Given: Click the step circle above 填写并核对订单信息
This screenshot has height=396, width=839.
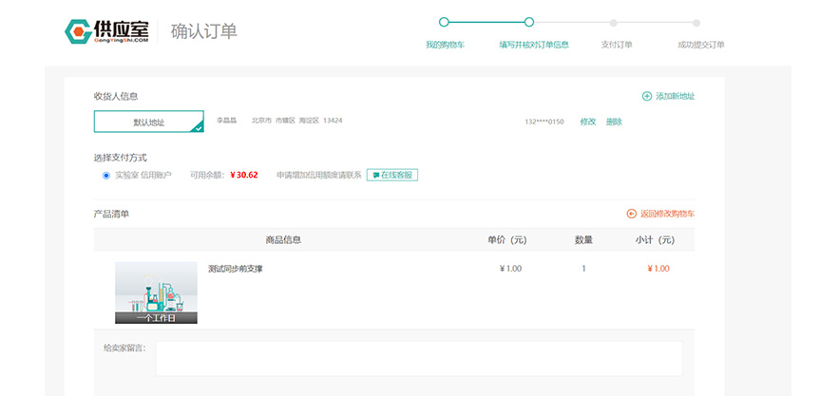Looking at the screenshot, I should (x=529, y=22).
